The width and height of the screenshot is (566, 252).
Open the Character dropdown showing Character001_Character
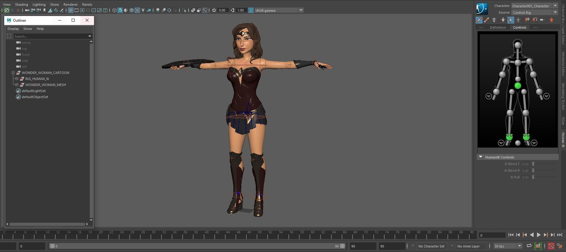(534, 6)
